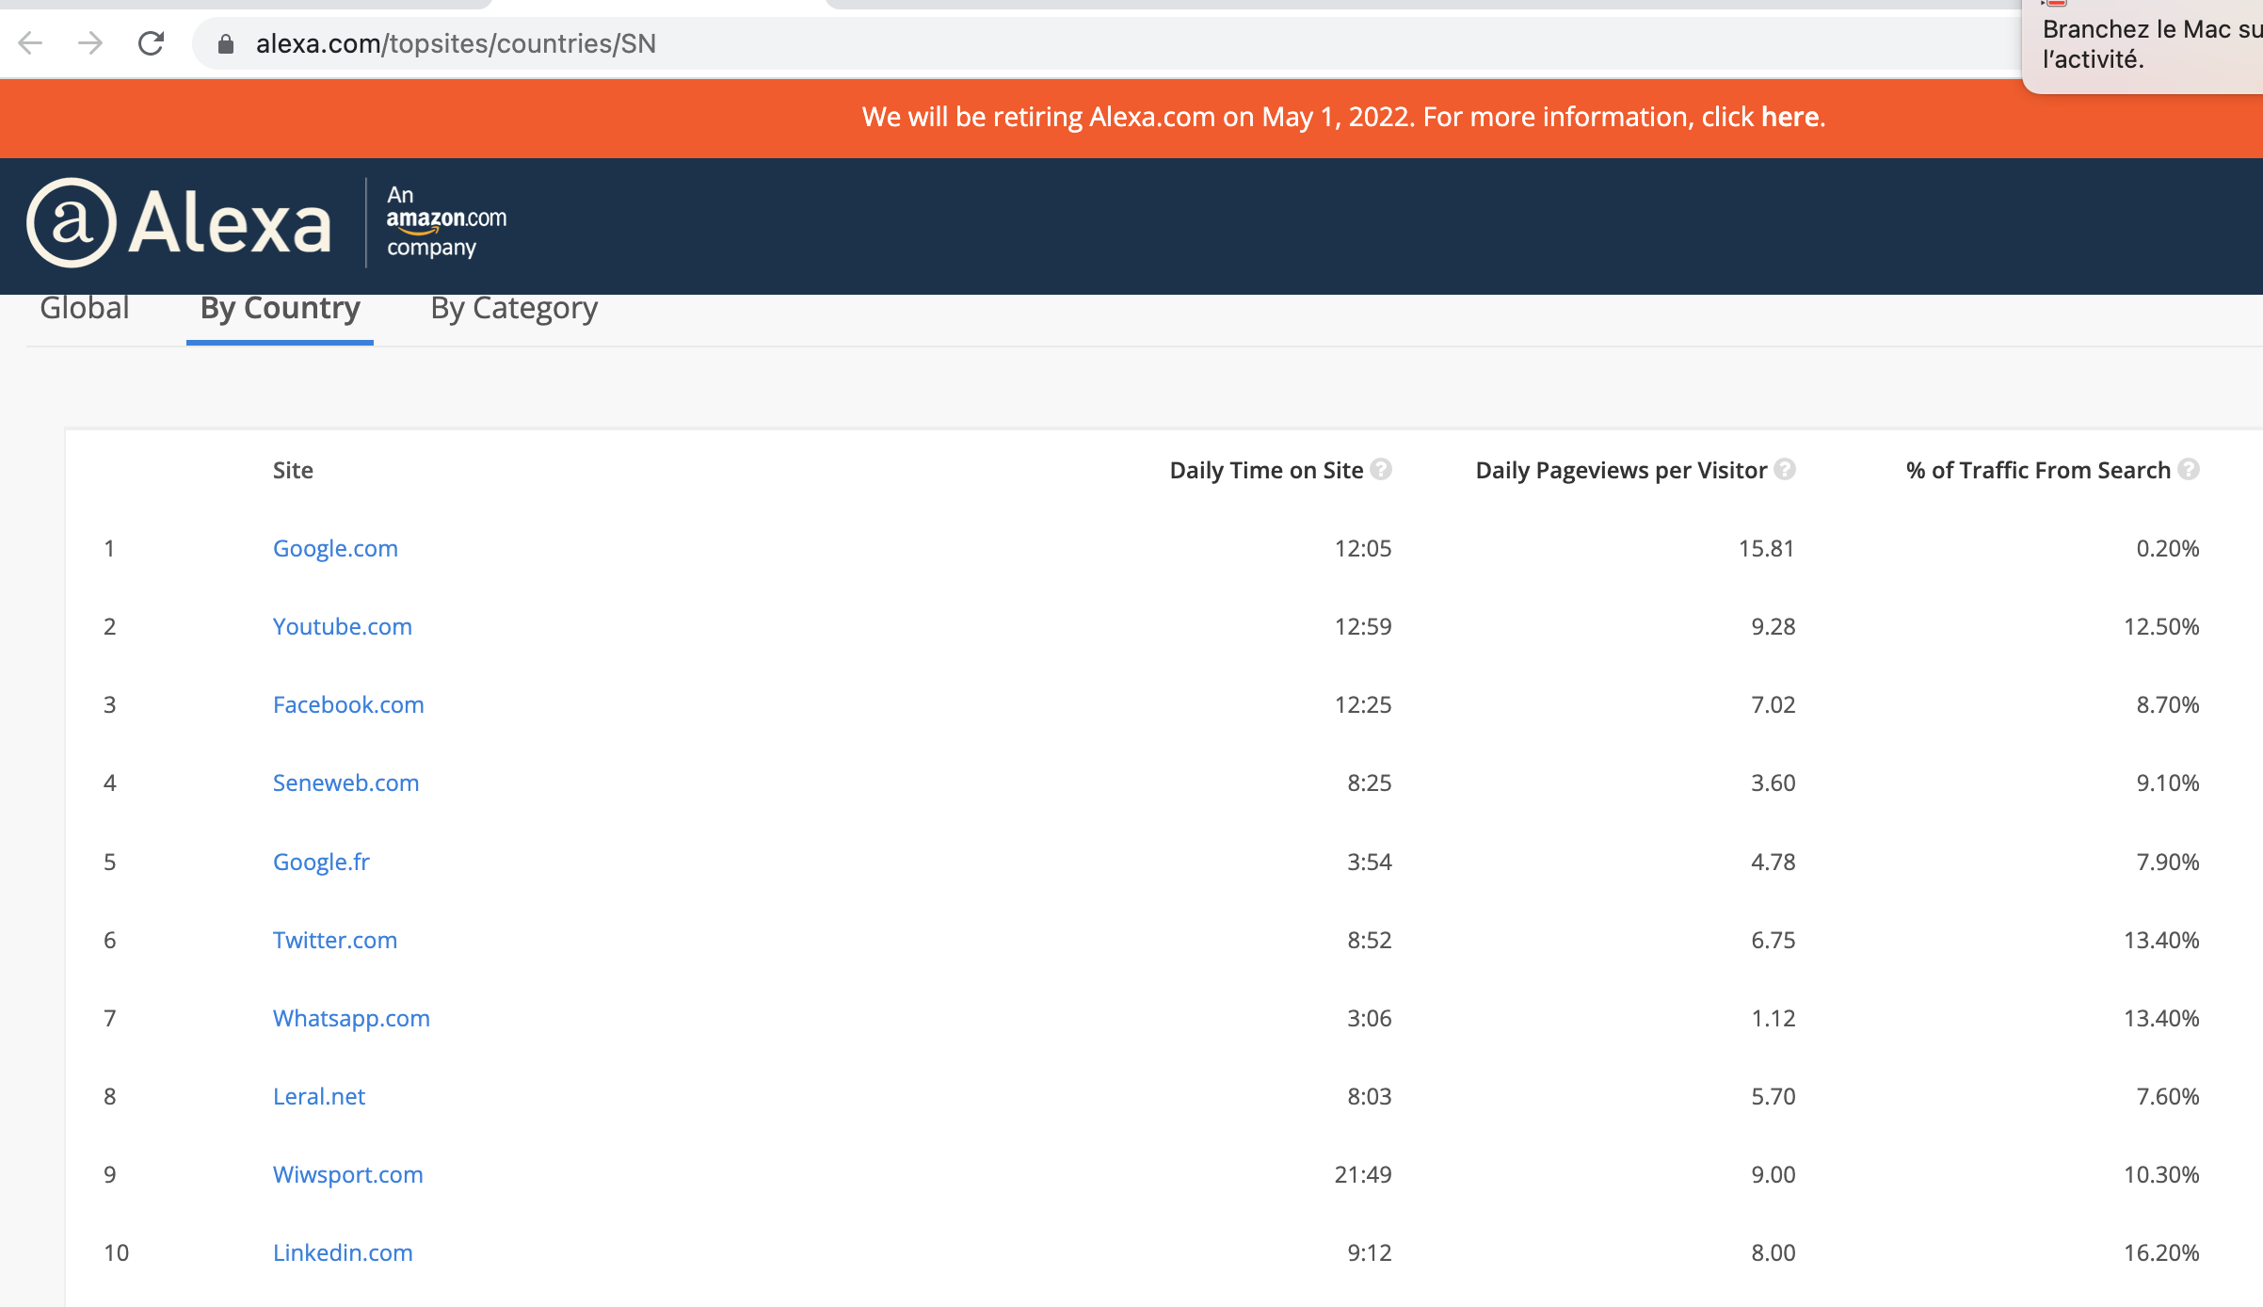
Task: Click the 8.70% search traffic value
Action: point(2168,704)
